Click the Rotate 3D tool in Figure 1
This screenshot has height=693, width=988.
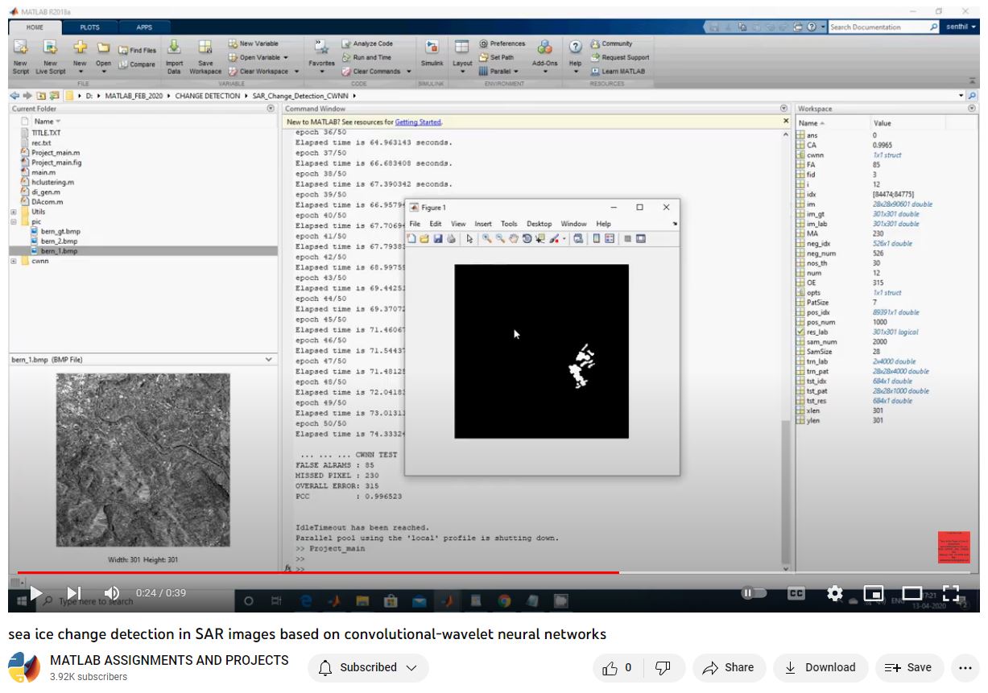pyautogui.click(x=527, y=239)
